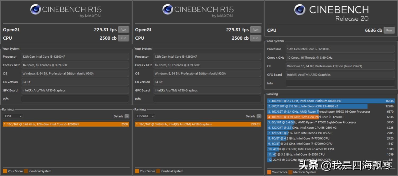Open the CPU ranking type dropdown
Image resolution: width=398 pixels, height=176 pixels.
pos(13,116)
